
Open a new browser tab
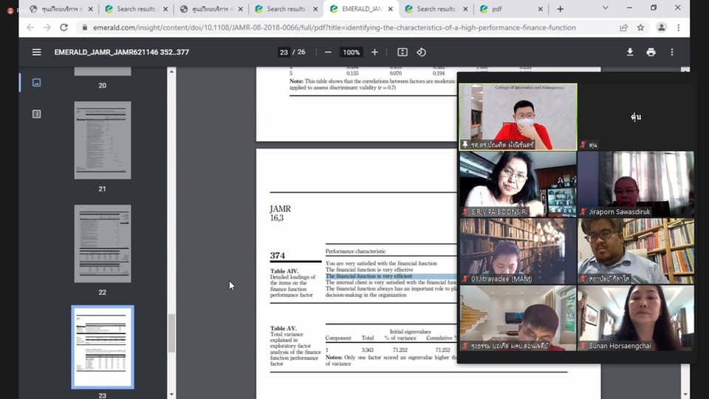click(x=560, y=9)
